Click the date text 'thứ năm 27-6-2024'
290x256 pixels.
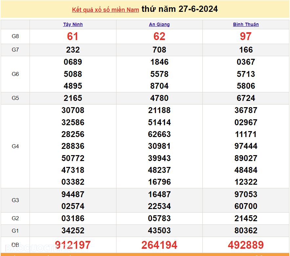tap(179, 9)
